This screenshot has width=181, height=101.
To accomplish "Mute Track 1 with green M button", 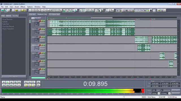I will [44, 21].
